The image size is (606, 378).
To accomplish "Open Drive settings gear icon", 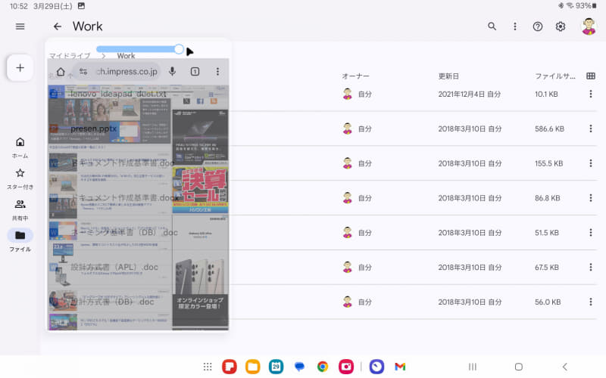I will click(561, 26).
